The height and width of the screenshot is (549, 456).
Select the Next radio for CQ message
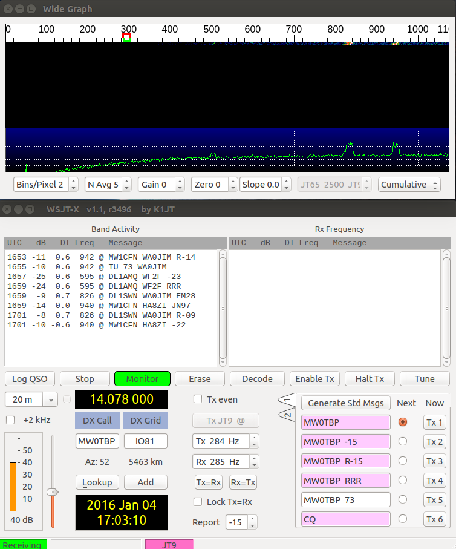(x=403, y=519)
